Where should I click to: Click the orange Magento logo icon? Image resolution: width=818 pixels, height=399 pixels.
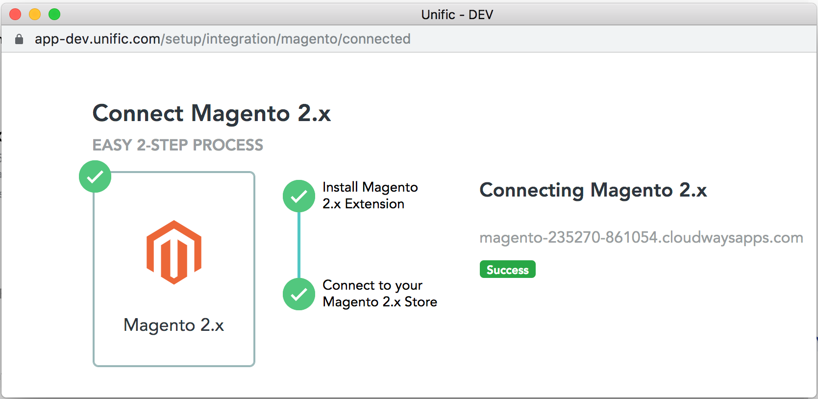174,252
